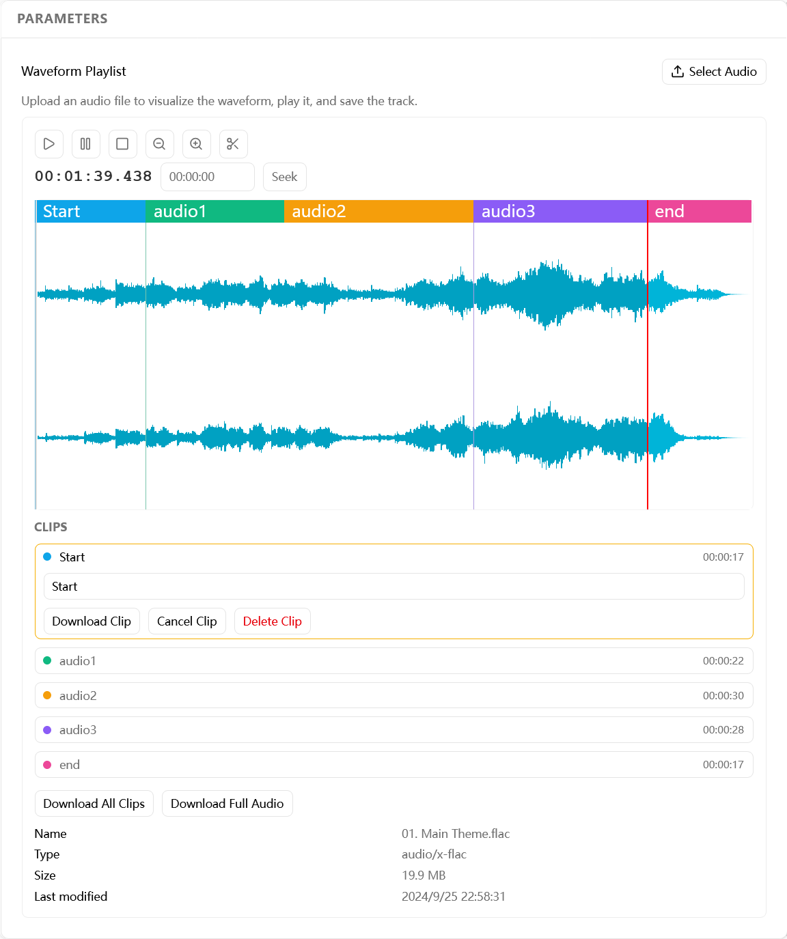Screen dimensions: 787x939
Task: Click the upload icon on Select Audio
Action: [678, 71]
